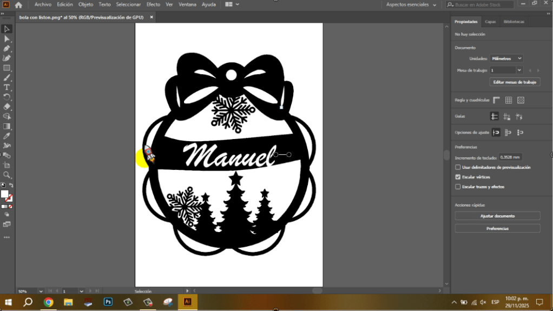Image resolution: width=553 pixels, height=311 pixels.
Task: Select the Symbol Sprayer tool
Action: (6, 145)
